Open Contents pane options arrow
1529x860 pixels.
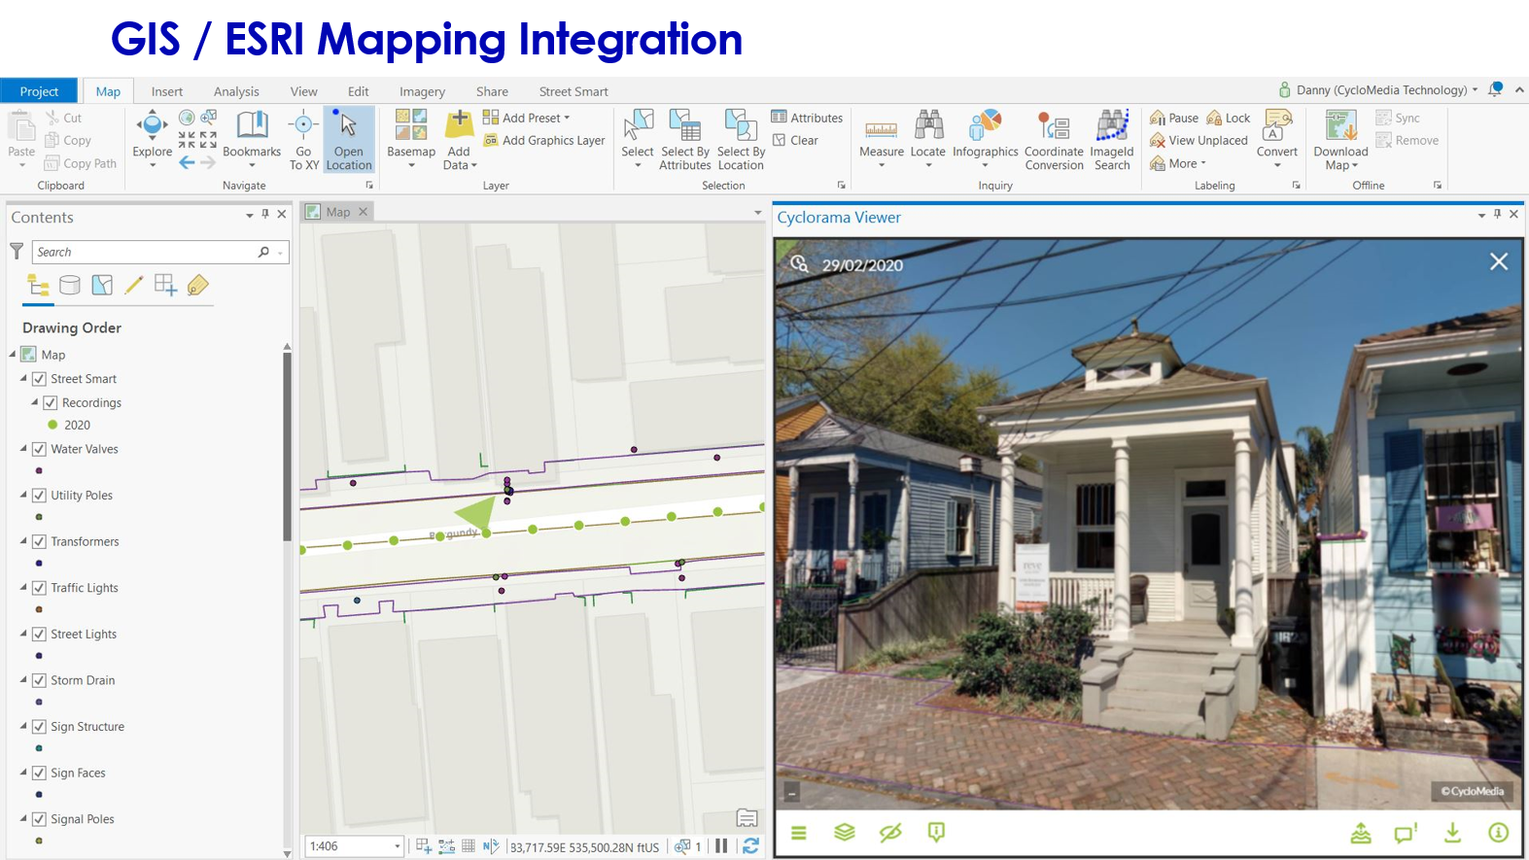tap(250, 215)
